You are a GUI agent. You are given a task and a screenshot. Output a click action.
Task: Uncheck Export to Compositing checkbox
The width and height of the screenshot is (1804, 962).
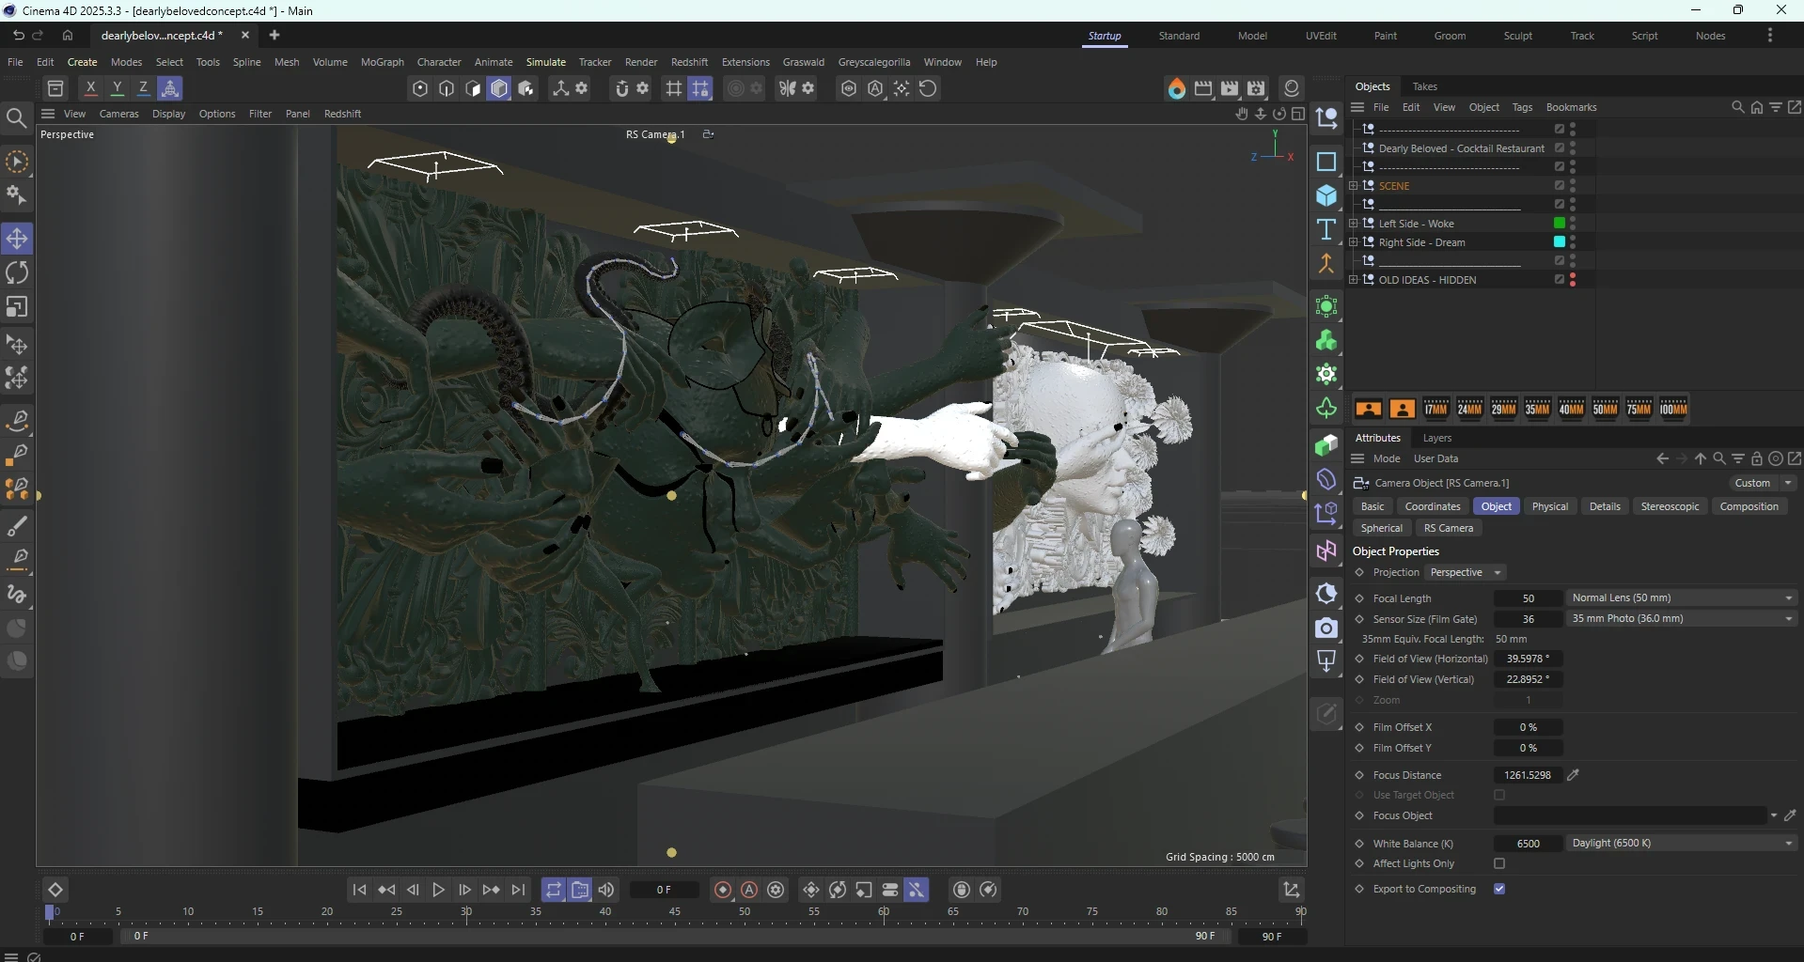1499,889
